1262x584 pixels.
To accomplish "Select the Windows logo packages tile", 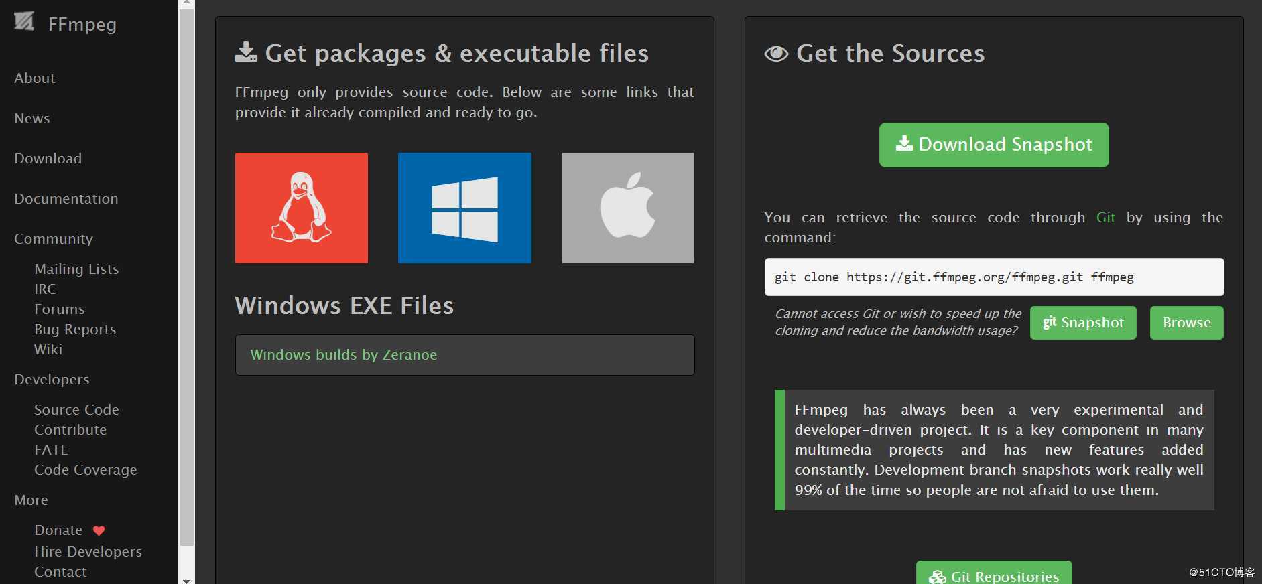I will click(464, 208).
